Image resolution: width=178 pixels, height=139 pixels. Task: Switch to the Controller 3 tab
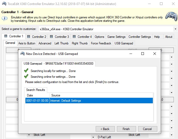60,37
